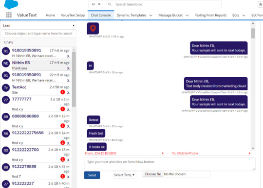Go to Texting From Reports tab
Viewport: 263px width, 188px height.
point(211,15)
